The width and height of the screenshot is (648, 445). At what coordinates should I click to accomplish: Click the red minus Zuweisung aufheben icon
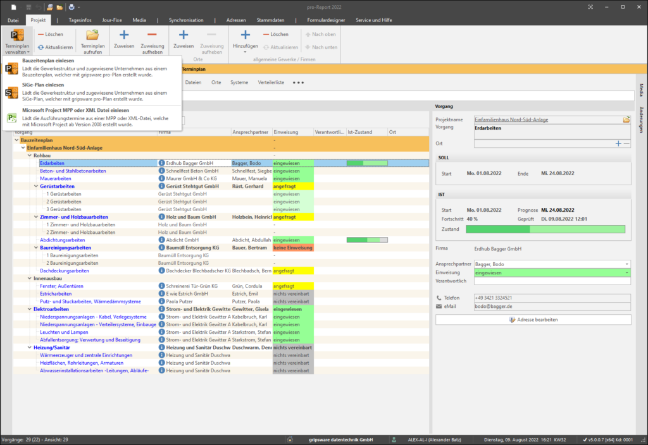click(x=152, y=35)
